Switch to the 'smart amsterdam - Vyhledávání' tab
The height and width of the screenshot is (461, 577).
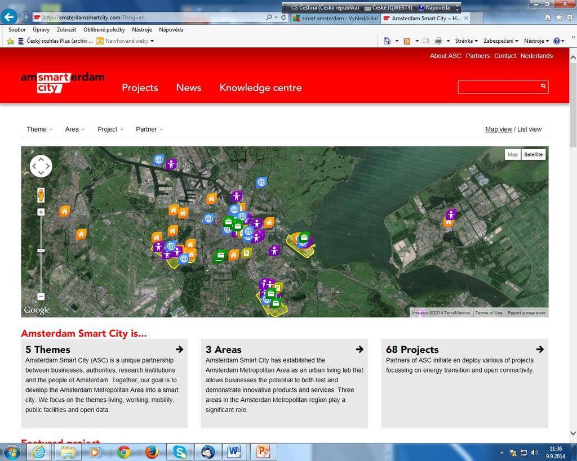tap(335, 18)
